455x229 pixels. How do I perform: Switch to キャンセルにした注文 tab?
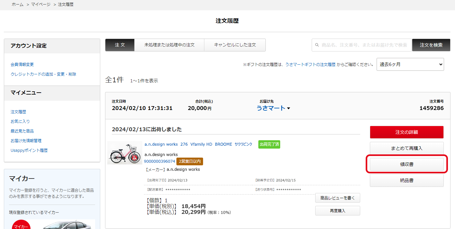point(235,45)
